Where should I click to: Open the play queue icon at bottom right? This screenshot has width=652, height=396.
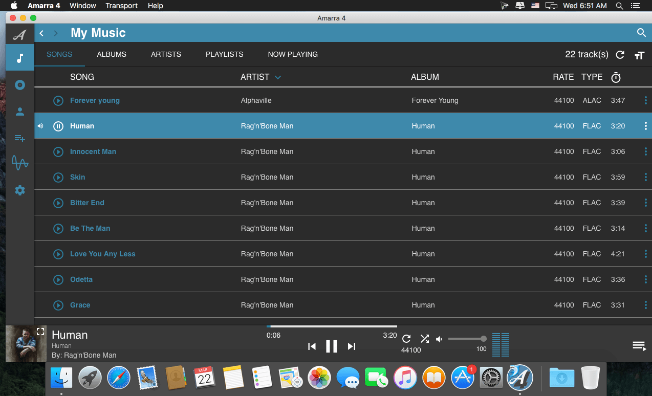coord(639,346)
